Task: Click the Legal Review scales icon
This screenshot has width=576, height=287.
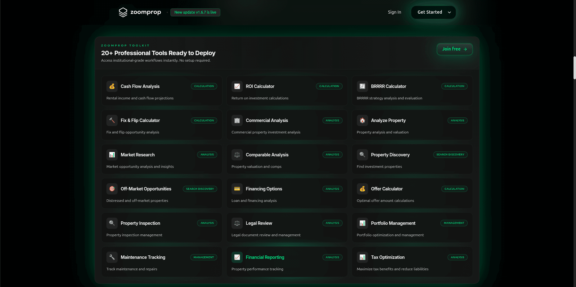Action: pos(237,223)
